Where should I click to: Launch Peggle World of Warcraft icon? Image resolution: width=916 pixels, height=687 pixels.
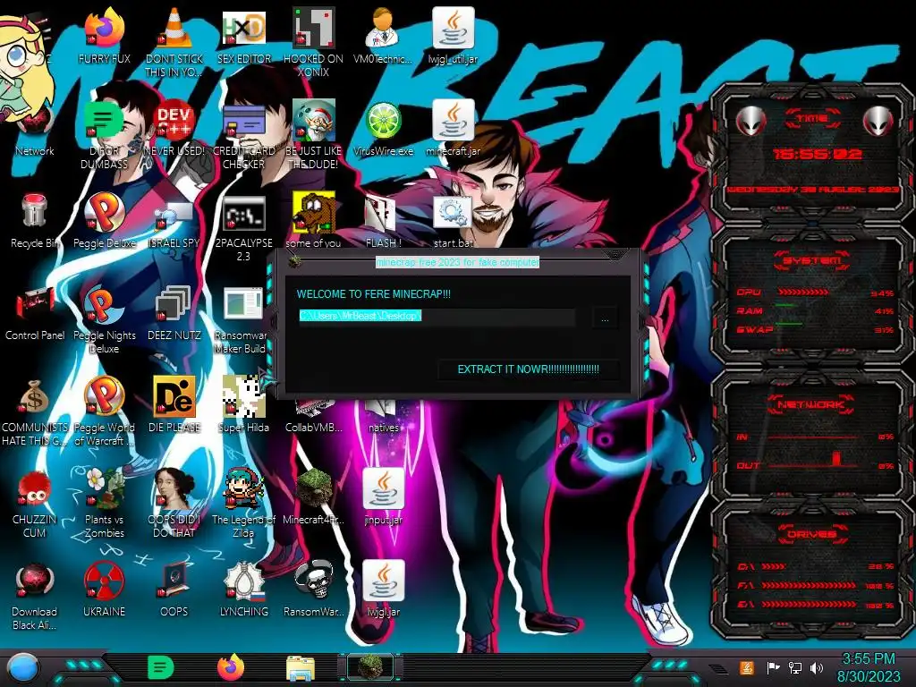click(104, 397)
